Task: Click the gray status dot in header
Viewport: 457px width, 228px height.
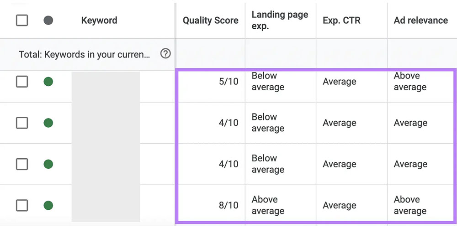Action: pyautogui.click(x=48, y=21)
